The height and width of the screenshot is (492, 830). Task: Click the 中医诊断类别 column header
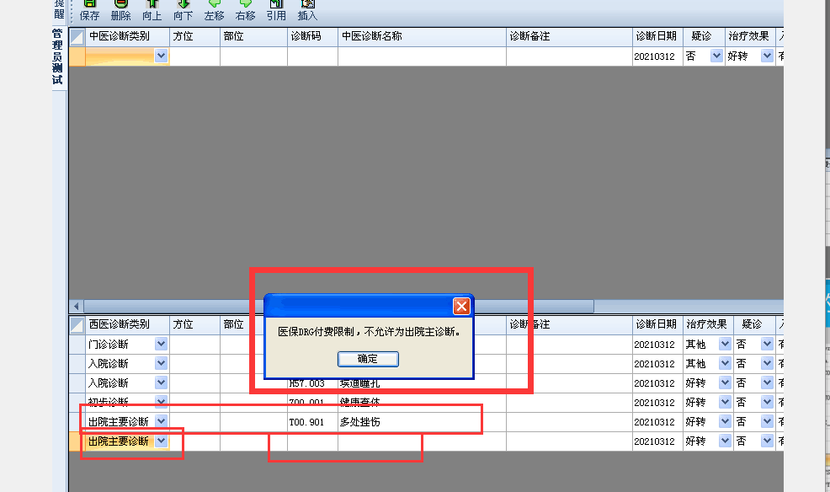point(127,36)
